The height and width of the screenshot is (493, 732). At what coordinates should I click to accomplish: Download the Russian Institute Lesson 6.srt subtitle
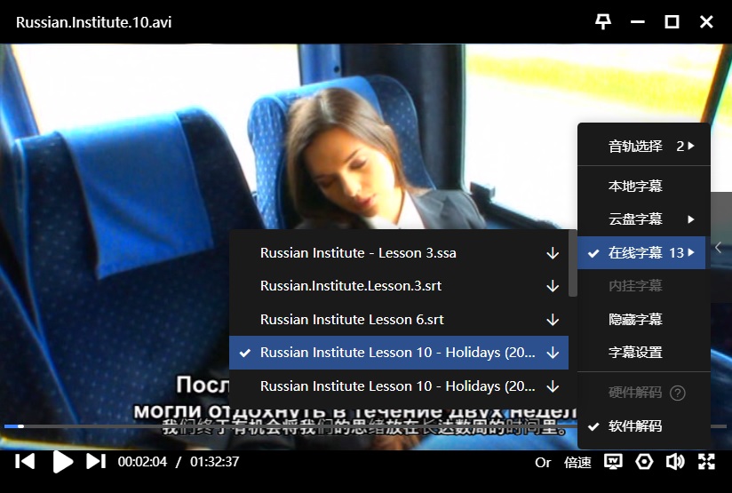[553, 320]
